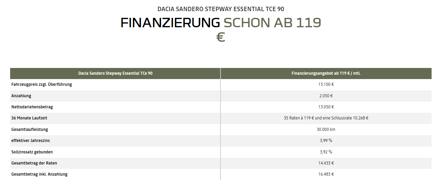Image resolution: width=437 pixels, height=182 pixels.
Task: Click the Fahrzeugpreis zzgl. Überführung row label
Action: click(42, 84)
